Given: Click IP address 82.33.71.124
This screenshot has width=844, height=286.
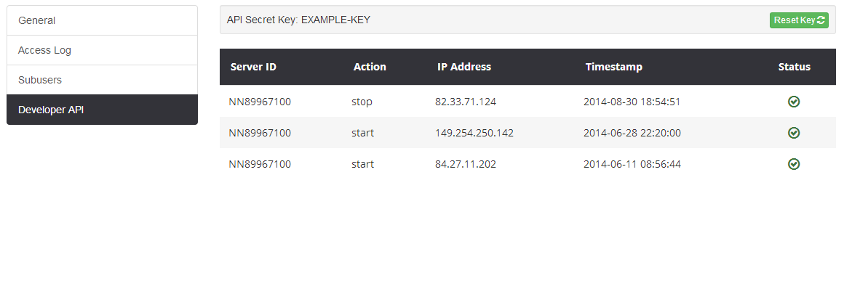Looking at the screenshot, I should (x=466, y=102).
